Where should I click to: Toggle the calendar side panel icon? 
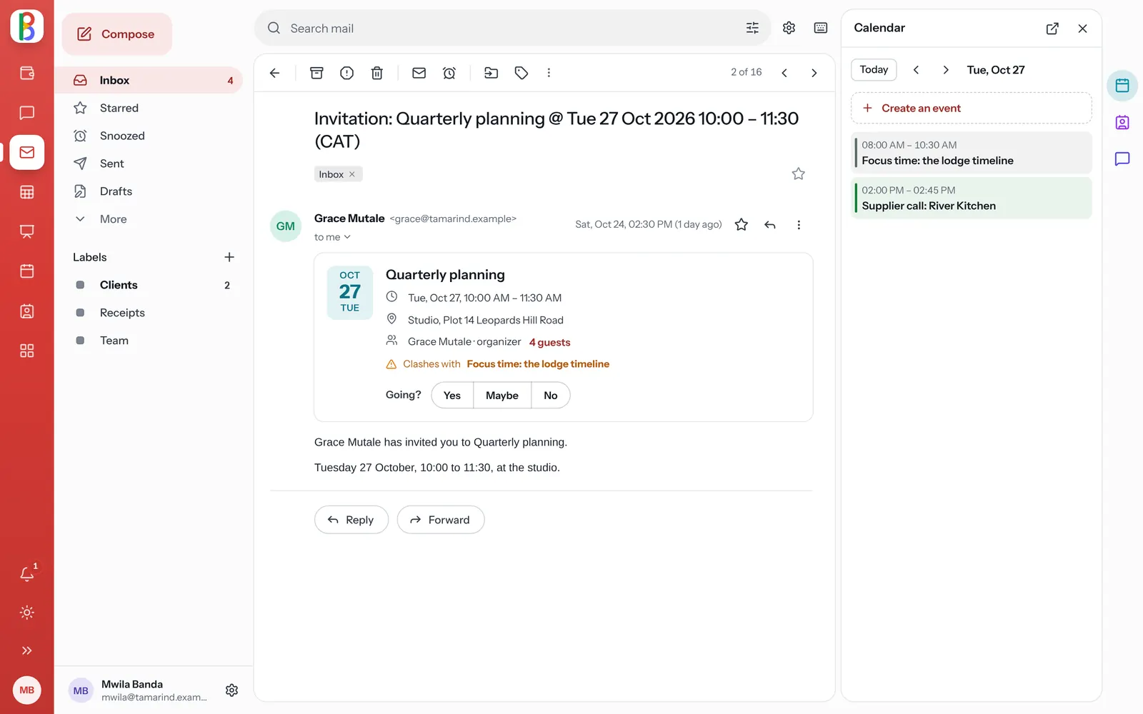click(x=1122, y=86)
